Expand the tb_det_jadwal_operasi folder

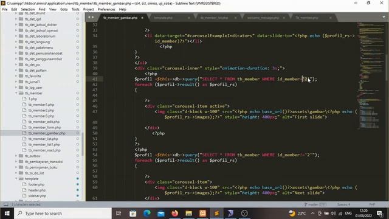point(16,30)
